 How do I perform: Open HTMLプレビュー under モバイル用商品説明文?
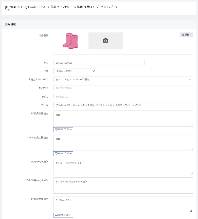click(x=63, y=154)
